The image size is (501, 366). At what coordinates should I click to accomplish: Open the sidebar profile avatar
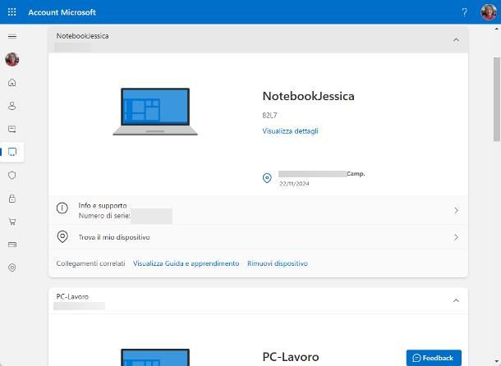(12, 59)
